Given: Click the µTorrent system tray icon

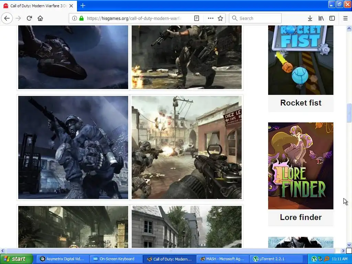Looking at the screenshot, I should pos(314,259).
